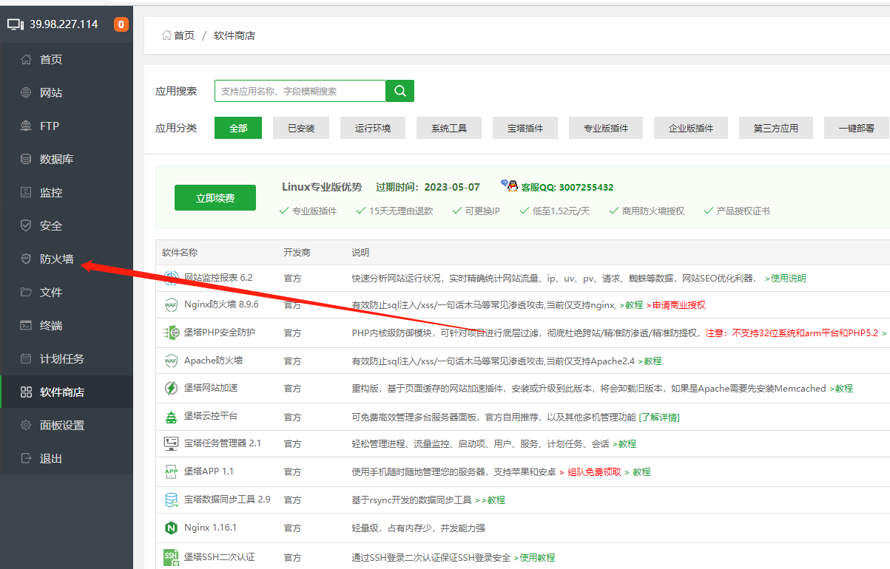This screenshot has height=569, width=890.
Task: Click 软件名称 column header
Action: (180, 253)
